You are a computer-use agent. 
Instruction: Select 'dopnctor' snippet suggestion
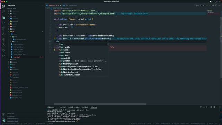tap(84, 61)
